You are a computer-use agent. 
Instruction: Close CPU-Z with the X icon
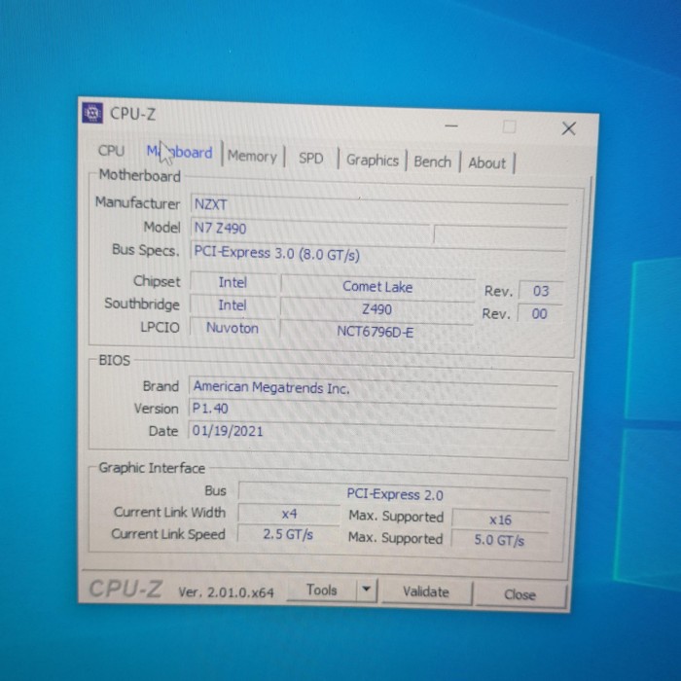[568, 128]
